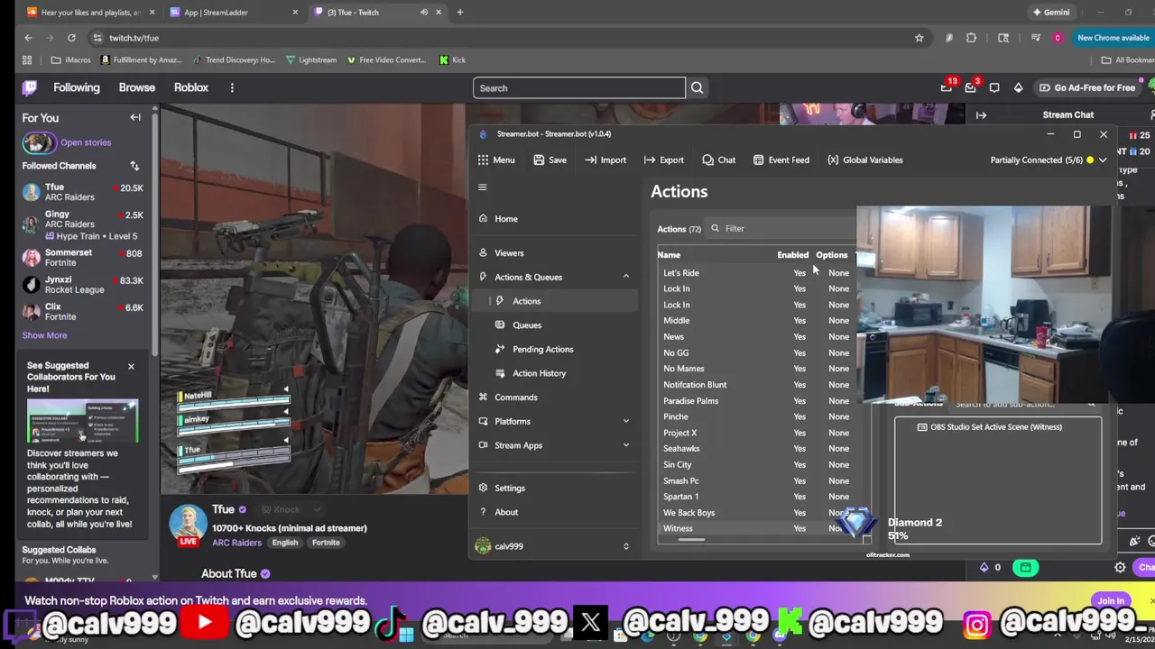
Task: Sort actions by Name column header
Action: tap(669, 255)
